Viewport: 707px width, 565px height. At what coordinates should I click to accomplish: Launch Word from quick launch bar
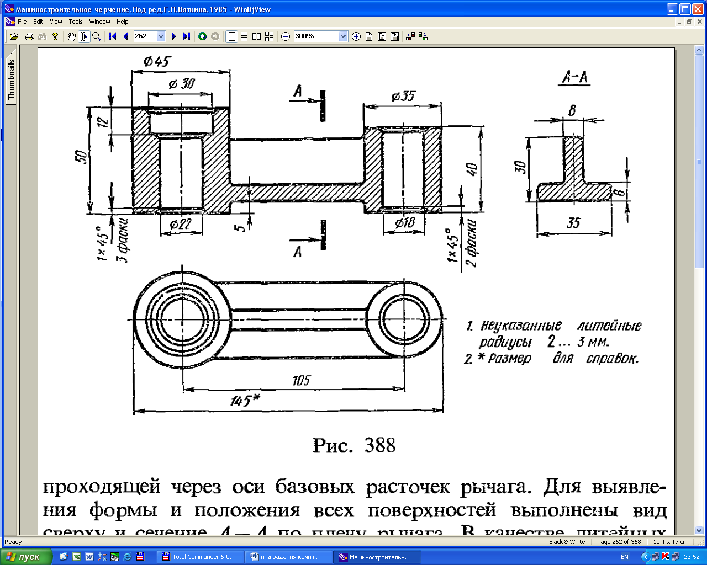pos(89,557)
